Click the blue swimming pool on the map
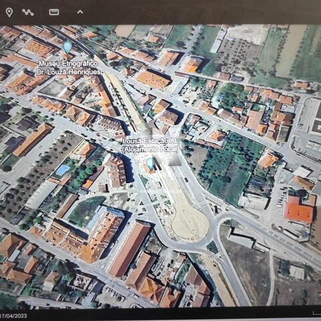321x321 pixels. point(62,170)
